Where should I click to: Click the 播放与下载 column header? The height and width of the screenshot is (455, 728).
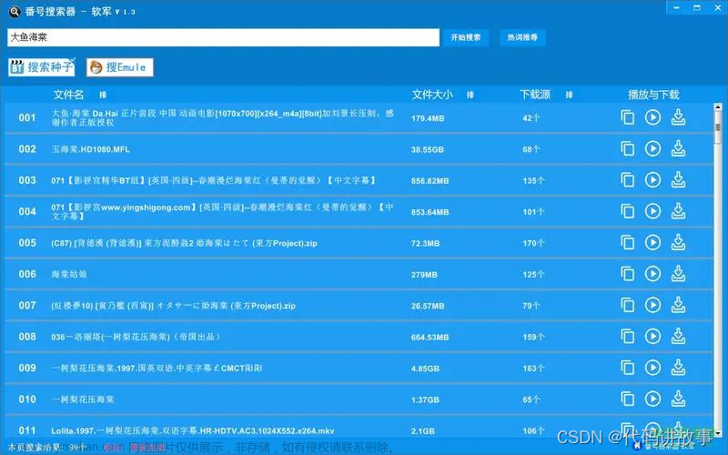click(653, 96)
